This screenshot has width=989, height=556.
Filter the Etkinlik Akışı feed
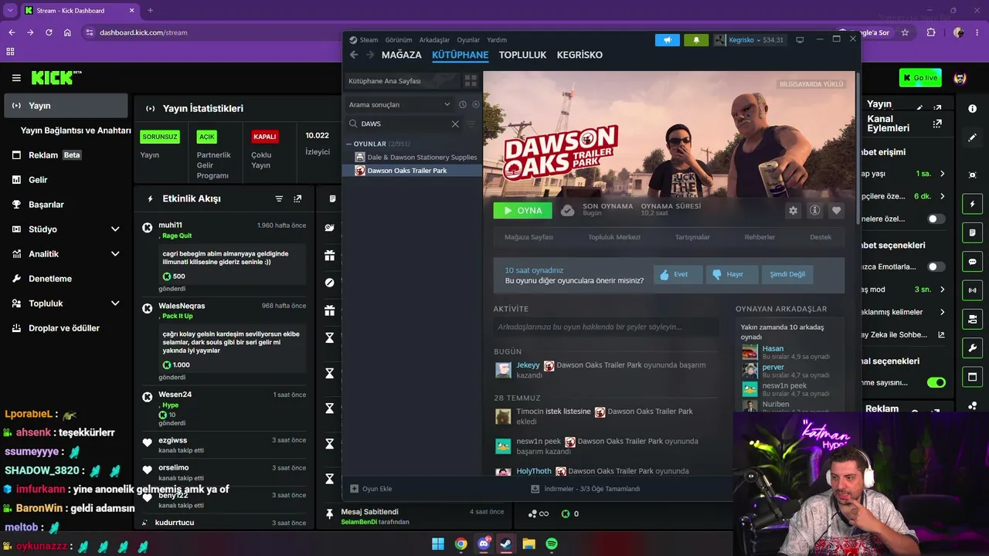tap(279, 198)
